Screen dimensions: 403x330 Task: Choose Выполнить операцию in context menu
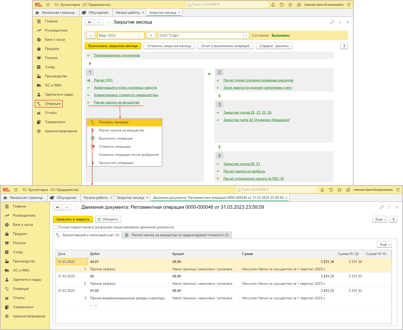pos(124,139)
